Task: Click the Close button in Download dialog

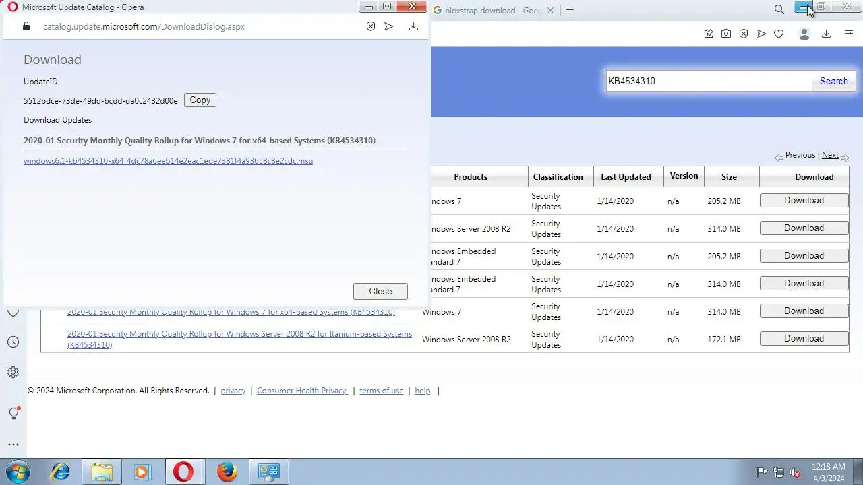Action: (x=380, y=291)
